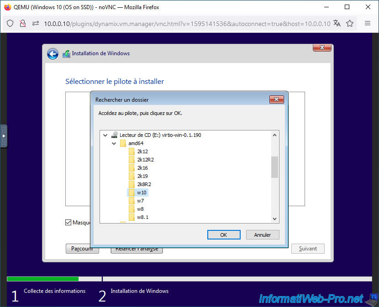Click the w8.1 folder icon
Screen dimensions: 379x307
[132, 217]
